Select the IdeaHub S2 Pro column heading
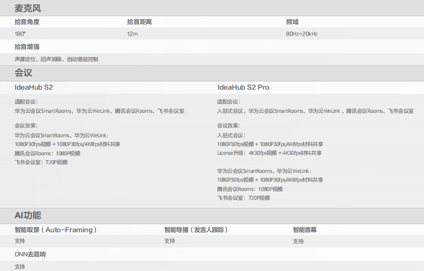Screen dimensions: 424x271 tap(244, 87)
